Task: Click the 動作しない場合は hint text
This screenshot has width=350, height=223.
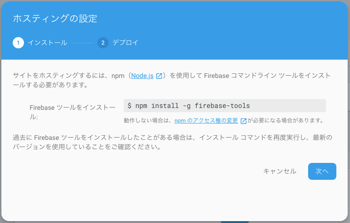Action: click(x=148, y=121)
